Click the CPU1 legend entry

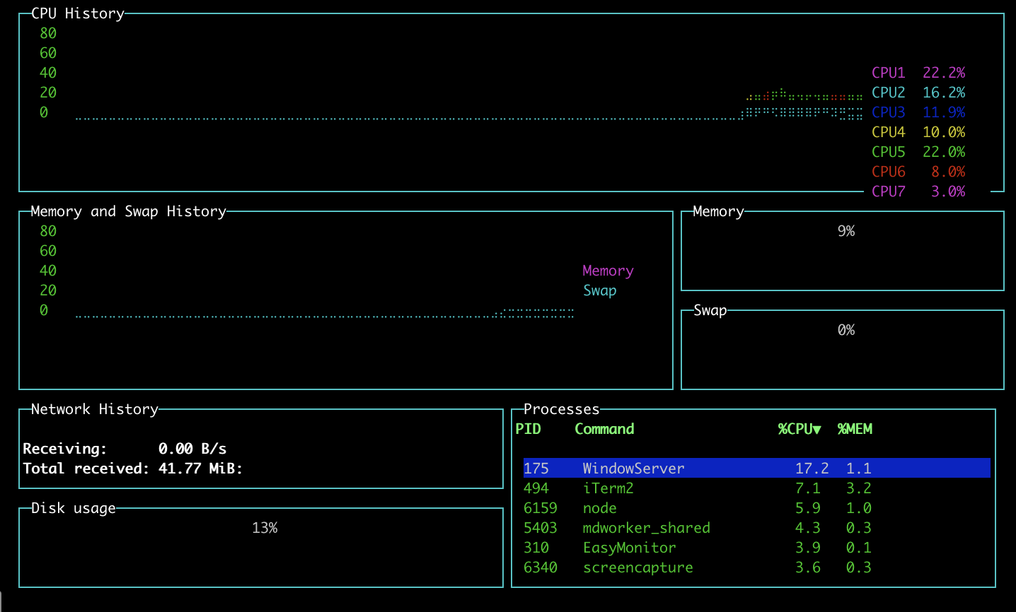(888, 73)
